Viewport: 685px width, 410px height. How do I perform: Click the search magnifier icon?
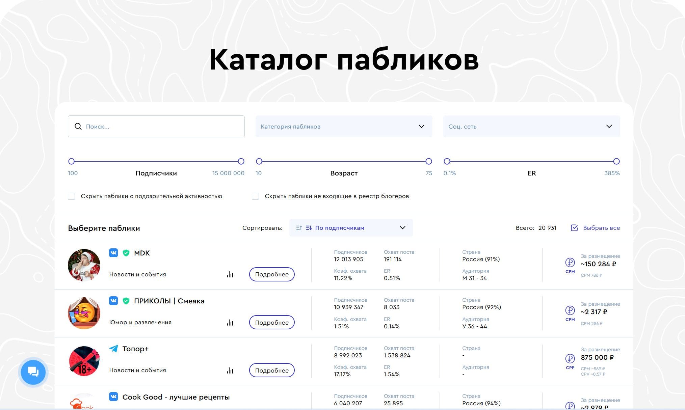click(78, 127)
